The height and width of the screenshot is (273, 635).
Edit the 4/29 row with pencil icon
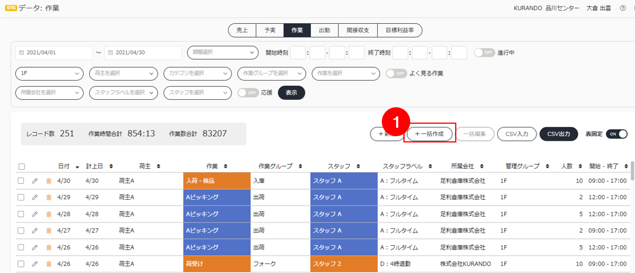click(x=34, y=197)
